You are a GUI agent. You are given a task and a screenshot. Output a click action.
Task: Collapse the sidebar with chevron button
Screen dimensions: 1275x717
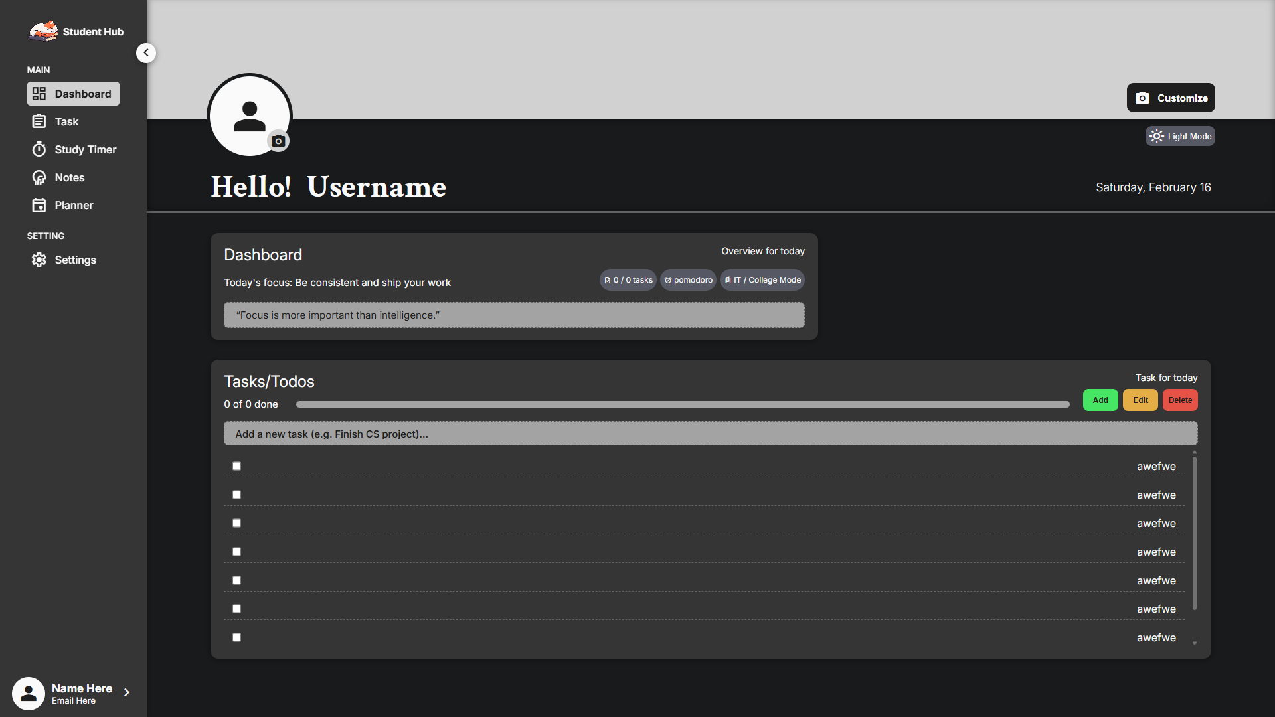pos(146,52)
